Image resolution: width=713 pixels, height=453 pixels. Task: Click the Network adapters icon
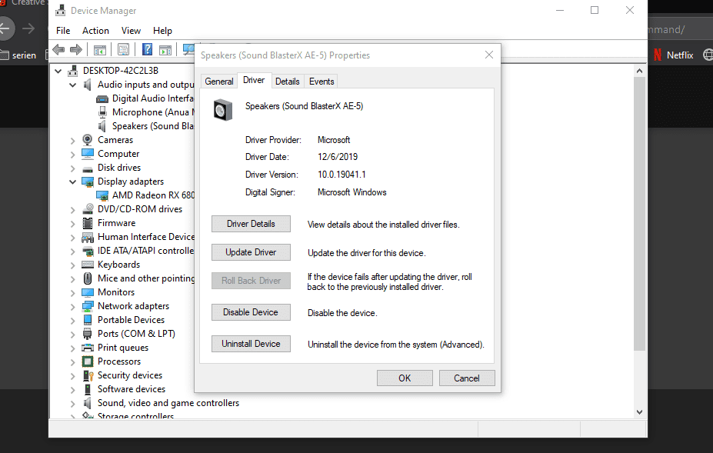point(88,306)
